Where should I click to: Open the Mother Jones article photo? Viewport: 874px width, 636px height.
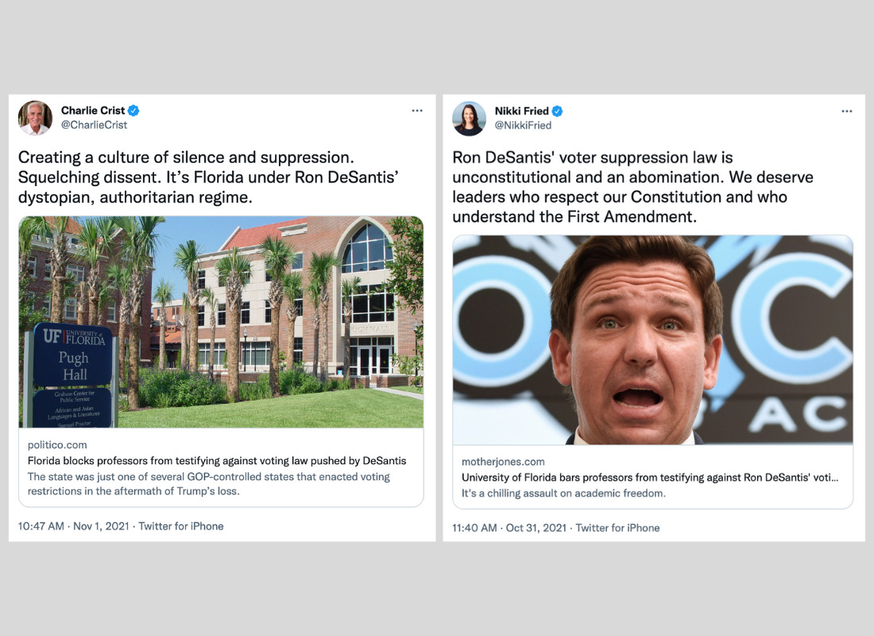coord(652,339)
